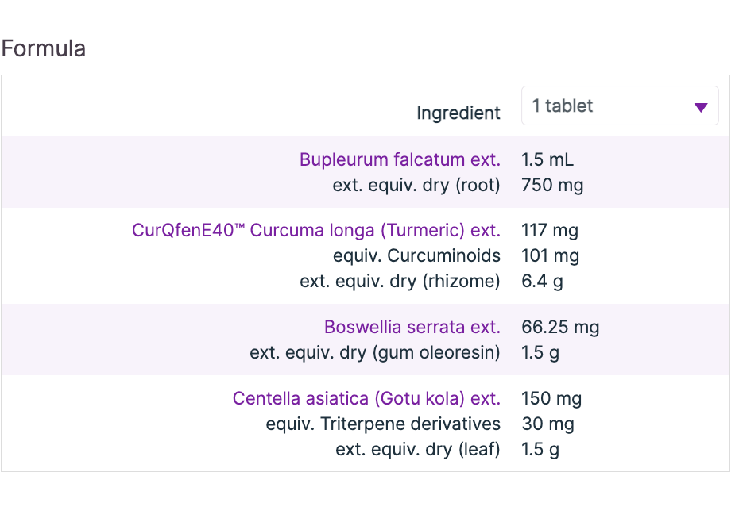Open the Boswellia serrata ext. link
Viewport: 739px width, 522px height.
point(412,327)
